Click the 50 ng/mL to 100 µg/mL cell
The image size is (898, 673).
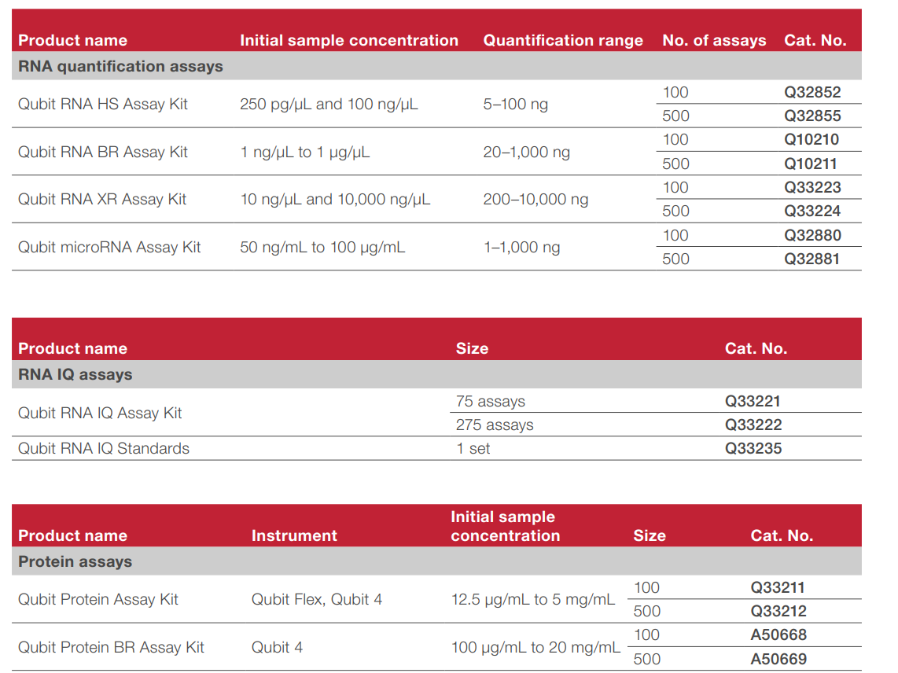point(322,248)
